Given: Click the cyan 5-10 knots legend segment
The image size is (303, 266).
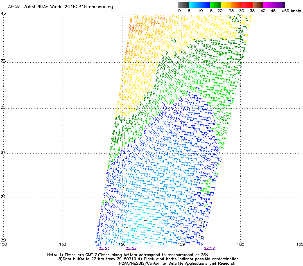Looking at the screenshot, I should 194,5.
